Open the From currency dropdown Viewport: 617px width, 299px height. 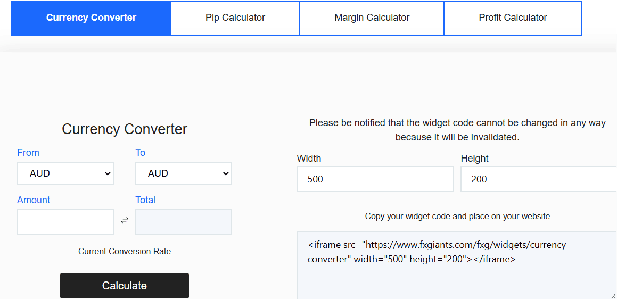[x=65, y=173]
